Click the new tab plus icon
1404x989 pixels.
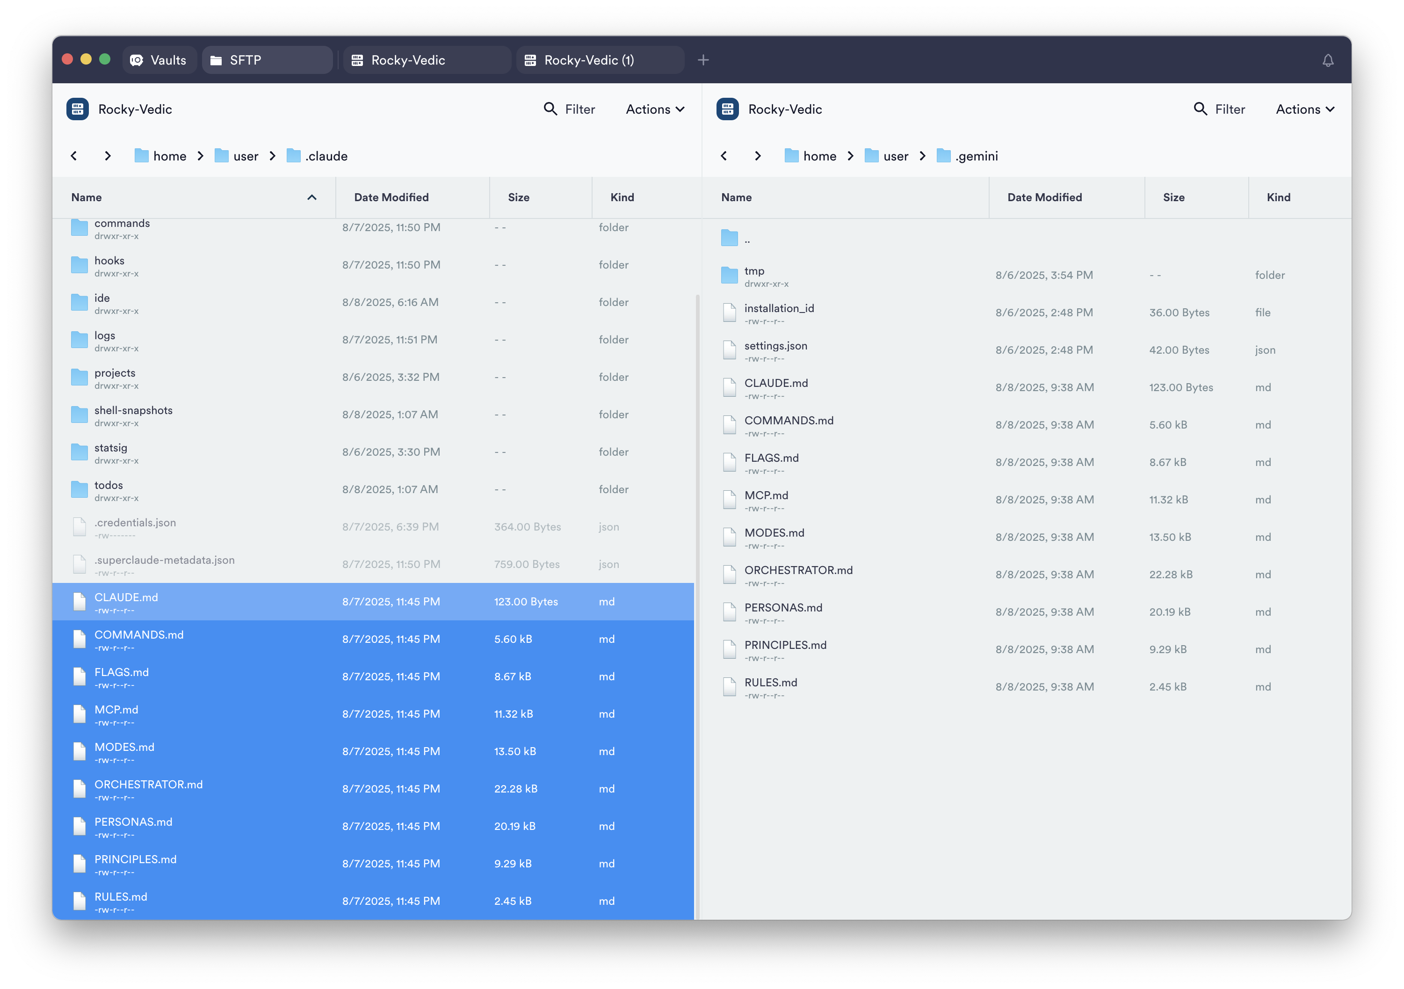click(703, 60)
